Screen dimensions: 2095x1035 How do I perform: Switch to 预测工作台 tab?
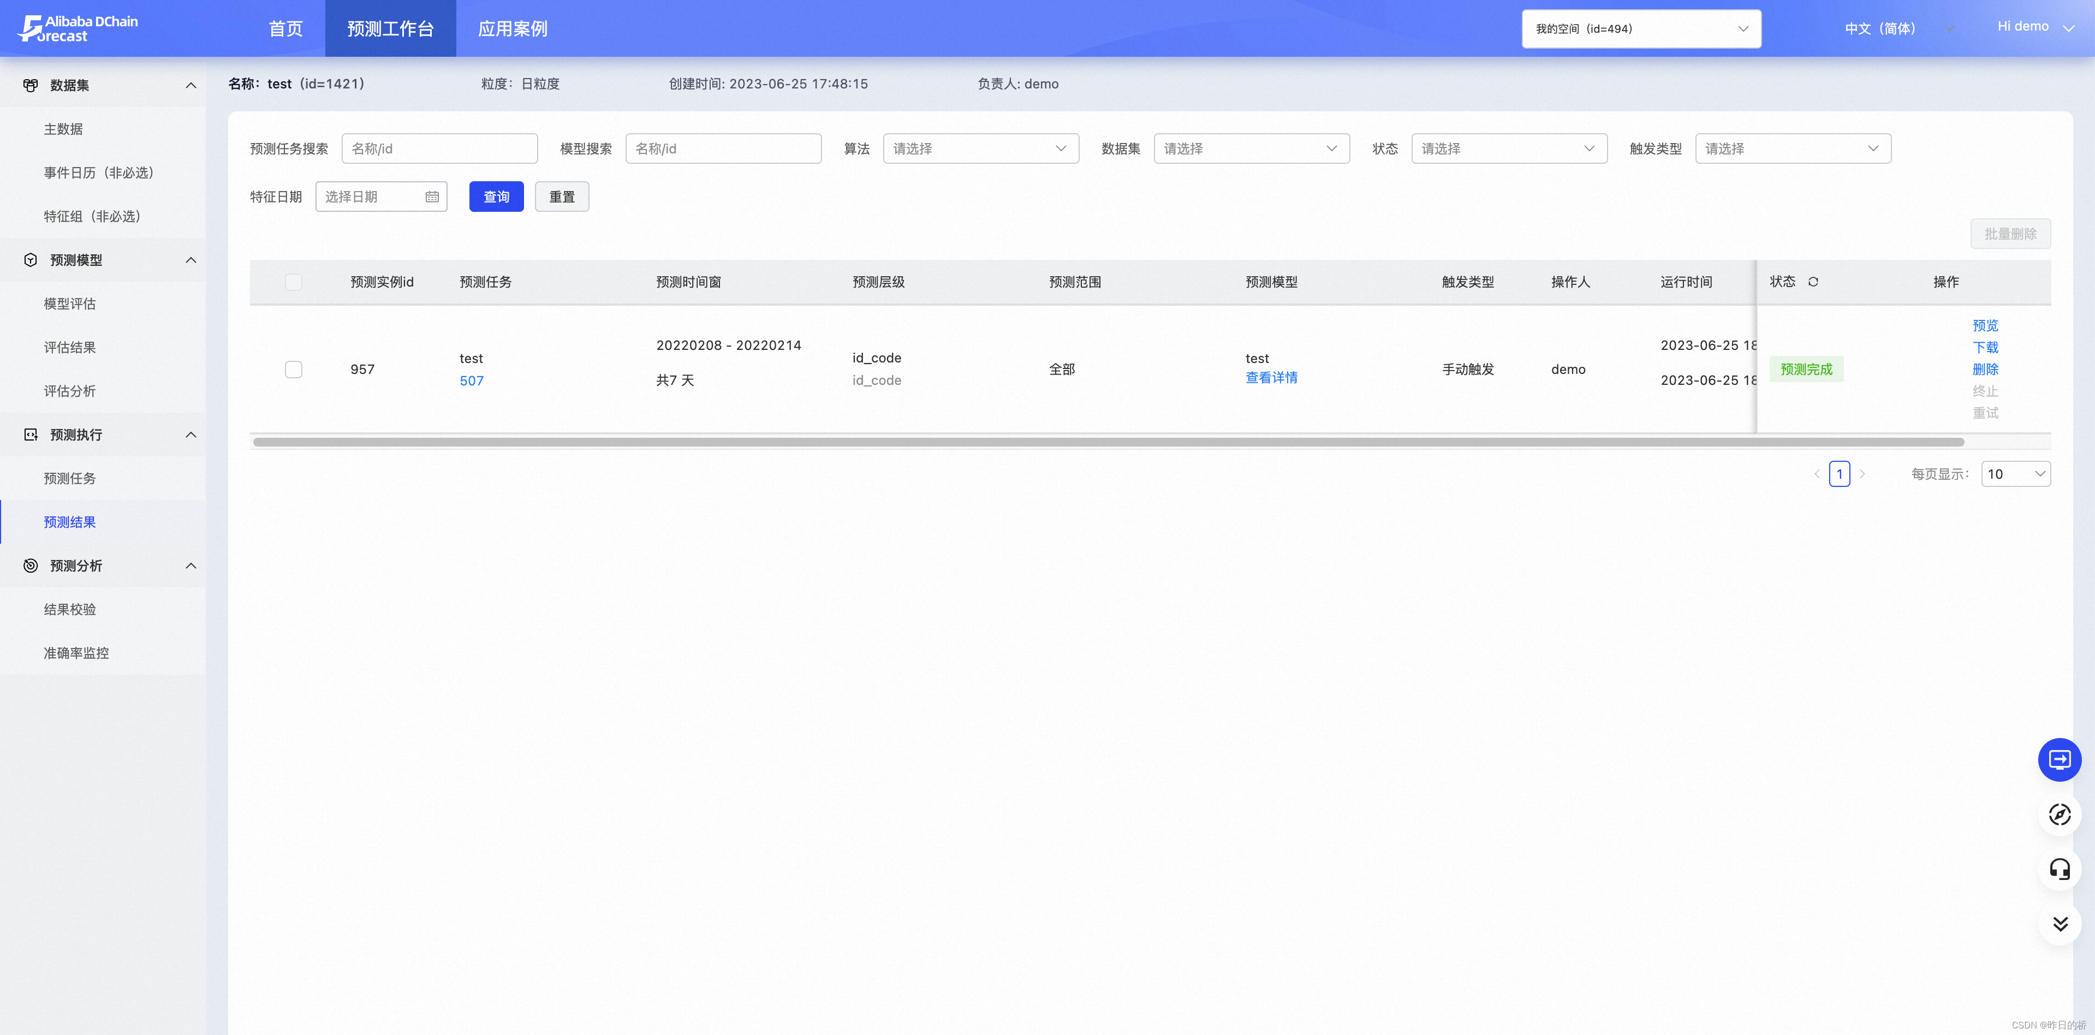point(390,28)
